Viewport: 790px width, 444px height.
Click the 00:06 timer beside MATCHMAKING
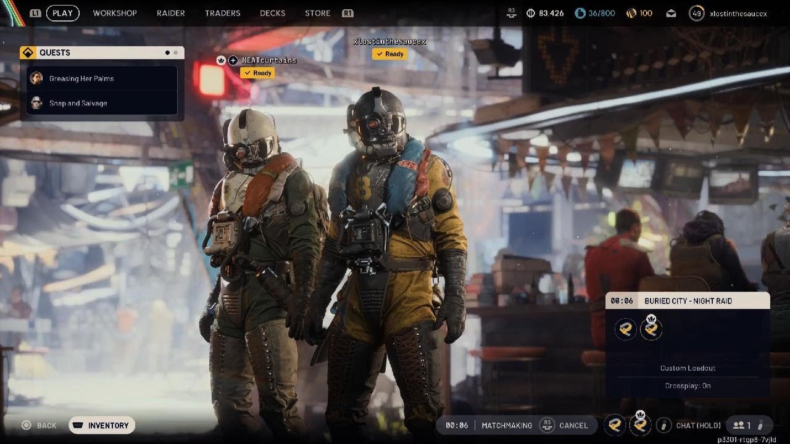point(457,425)
